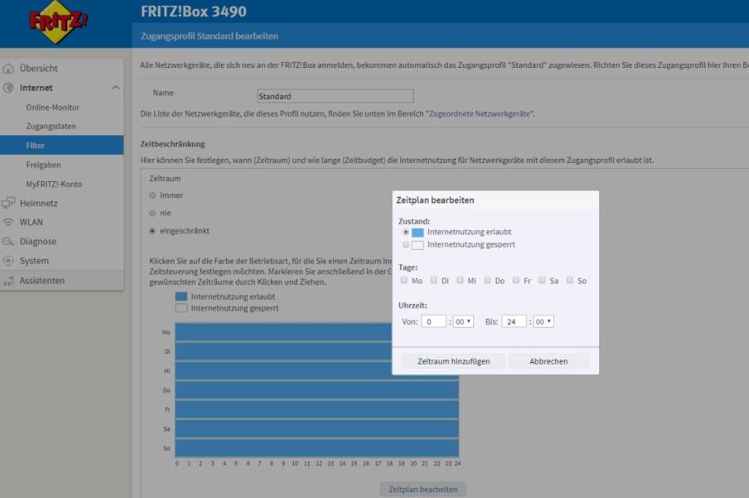
Task: Open the Heimnetz menu
Action: tap(38, 203)
